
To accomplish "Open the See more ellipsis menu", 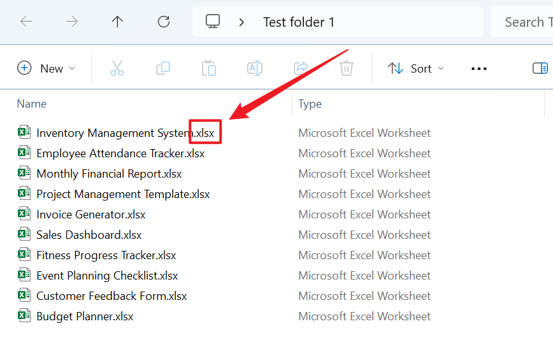I will click(479, 69).
